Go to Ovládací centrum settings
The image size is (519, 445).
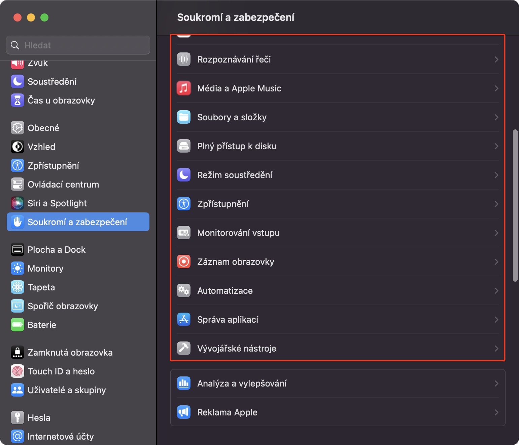pyautogui.click(x=63, y=185)
